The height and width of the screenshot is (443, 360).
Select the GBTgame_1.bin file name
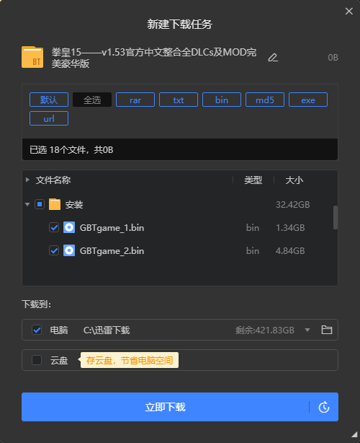(x=112, y=228)
